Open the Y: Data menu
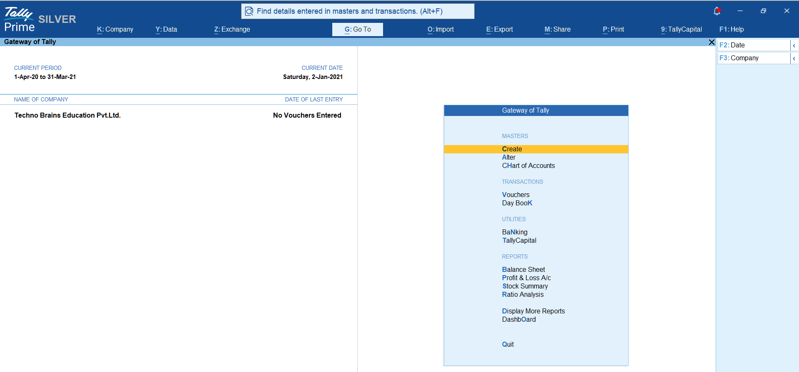The height and width of the screenshot is (372, 799). [166, 30]
